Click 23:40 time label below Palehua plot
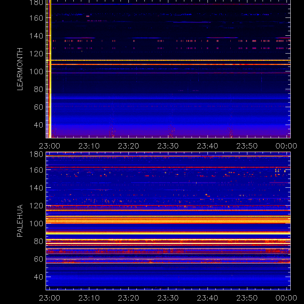Screen dimensions: 304x304 pos(207,298)
